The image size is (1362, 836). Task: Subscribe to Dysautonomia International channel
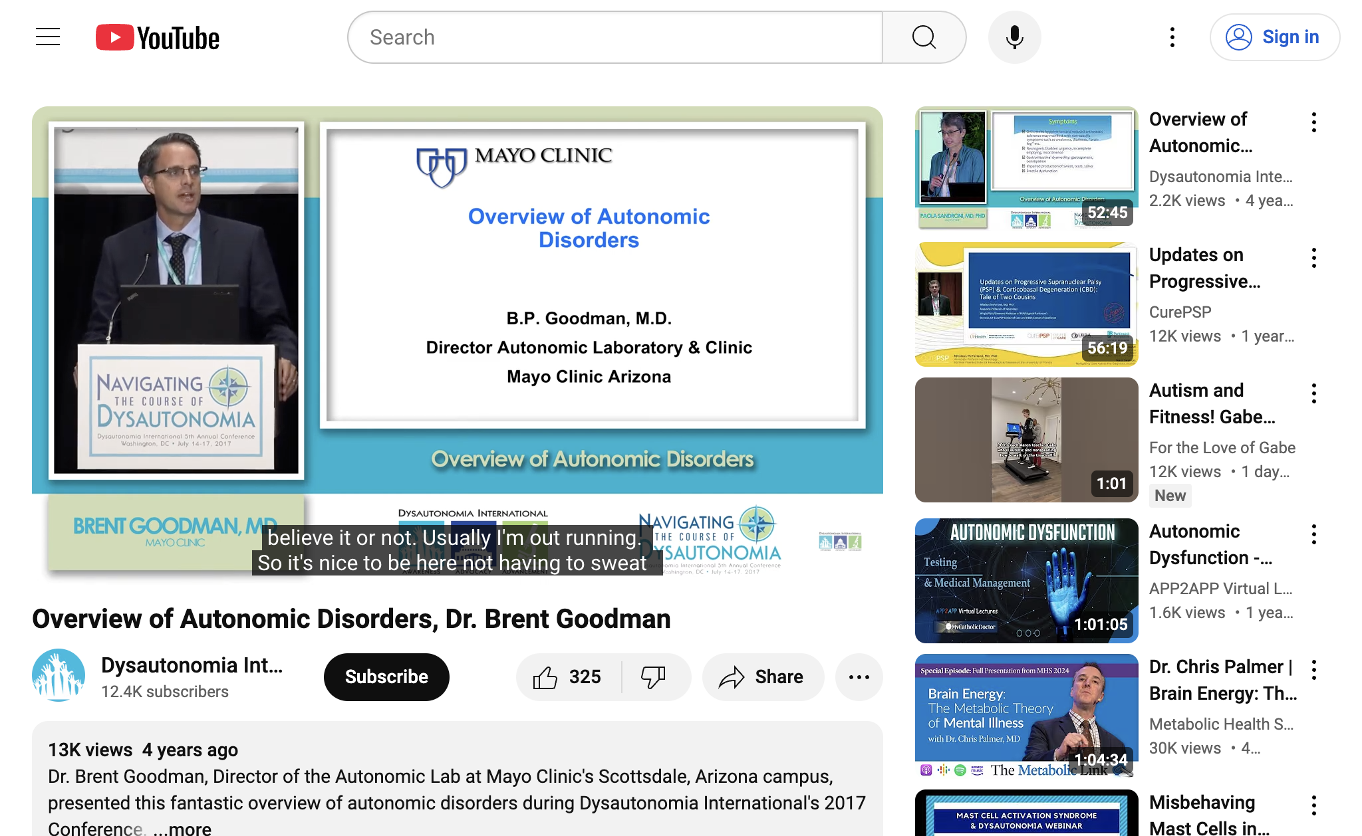[x=386, y=677]
